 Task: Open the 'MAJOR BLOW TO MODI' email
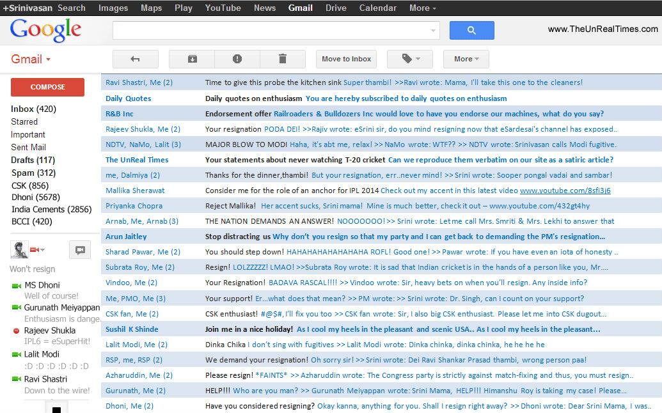381,144
